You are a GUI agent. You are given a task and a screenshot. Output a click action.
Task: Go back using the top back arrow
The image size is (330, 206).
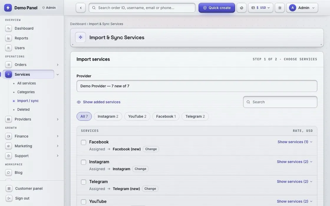point(81,8)
